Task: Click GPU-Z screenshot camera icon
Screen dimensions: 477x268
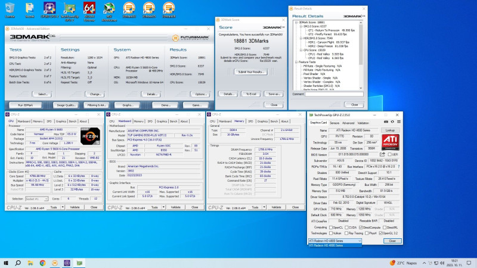Action: (386, 122)
